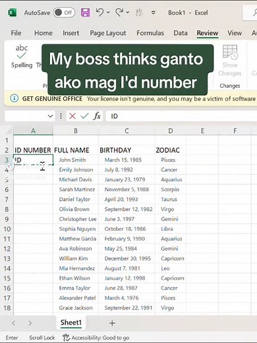This screenshot has height=343, width=257.
Task: Click the BIRTHDAY header cell
Action: 127,150
